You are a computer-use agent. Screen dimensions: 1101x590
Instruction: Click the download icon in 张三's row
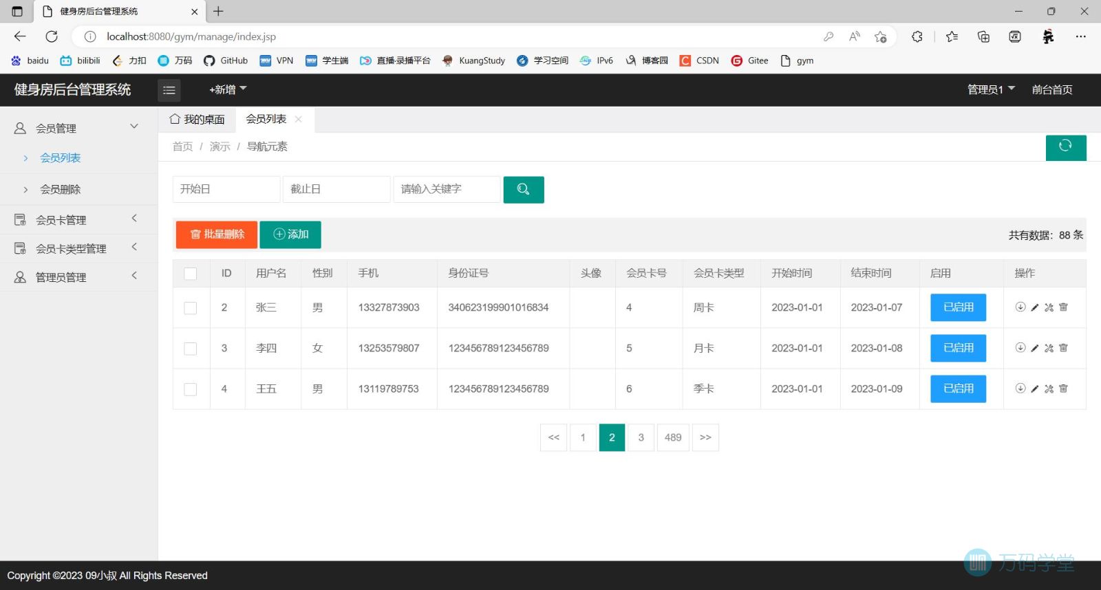coord(1020,307)
